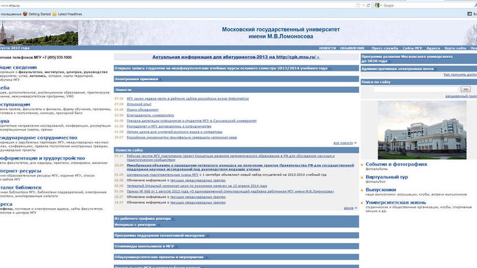Click the university building photo
Viewport: 477px width, 268px height.
[422, 130]
